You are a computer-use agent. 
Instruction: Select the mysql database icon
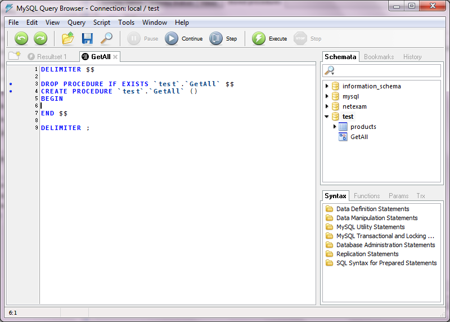[335, 96]
